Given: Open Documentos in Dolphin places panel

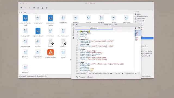Looking at the screenshot, I should [140, 19].
